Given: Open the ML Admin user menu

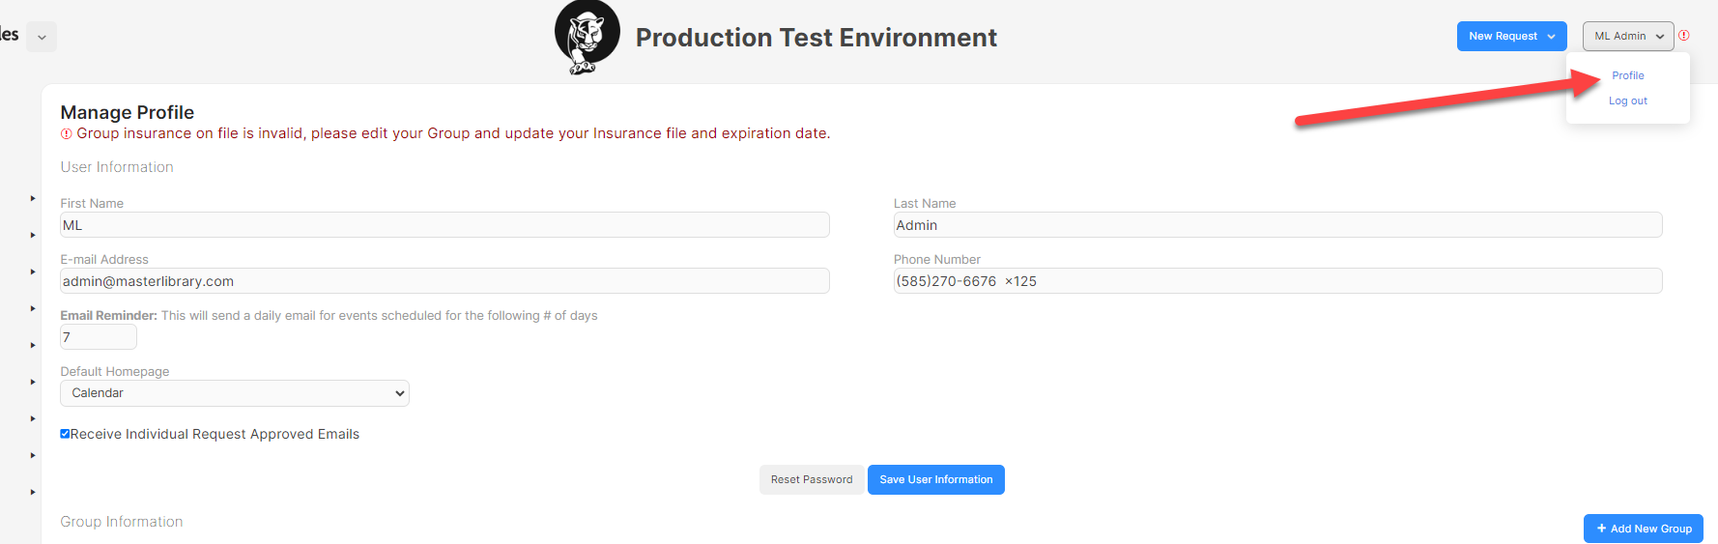Looking at the screenshot, I should [x=1628, y=37].
